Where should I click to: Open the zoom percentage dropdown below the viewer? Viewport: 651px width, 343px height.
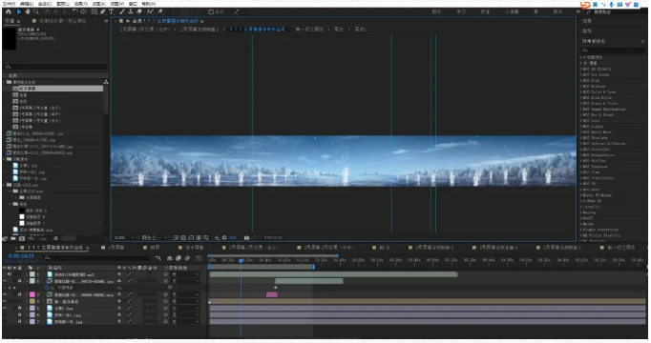124,238
